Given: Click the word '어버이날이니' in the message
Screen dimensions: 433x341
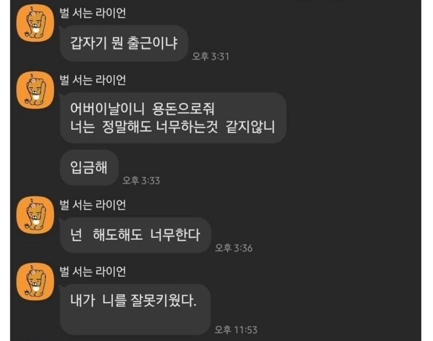Looking at the screenshot, I should pos(107,108).
